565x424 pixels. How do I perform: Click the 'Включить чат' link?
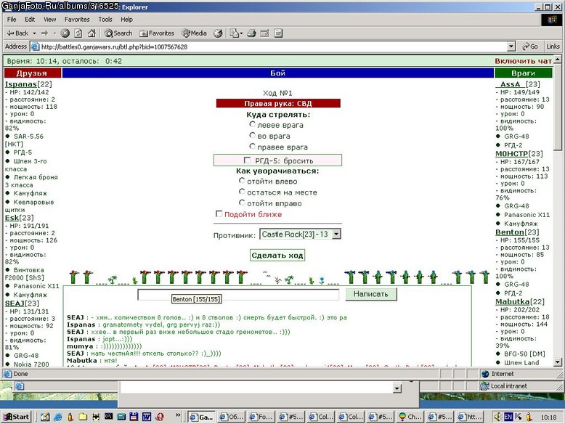(523, 61)
